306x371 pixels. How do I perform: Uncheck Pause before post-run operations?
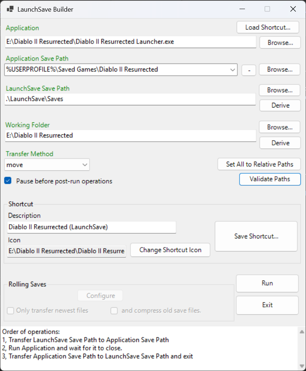8,181
